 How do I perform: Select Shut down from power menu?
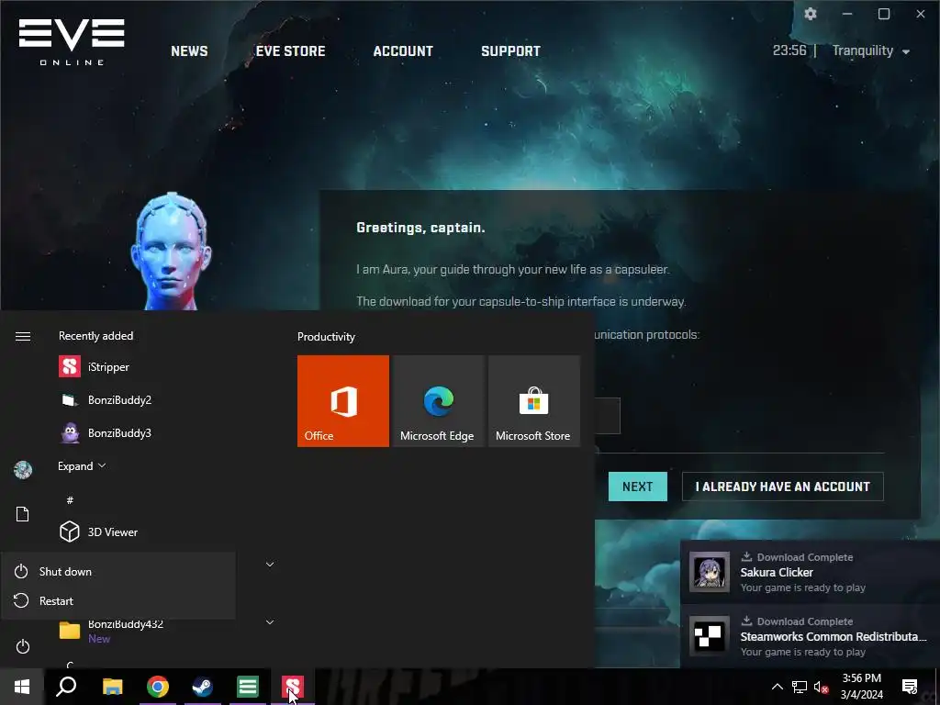pos(118,571)
